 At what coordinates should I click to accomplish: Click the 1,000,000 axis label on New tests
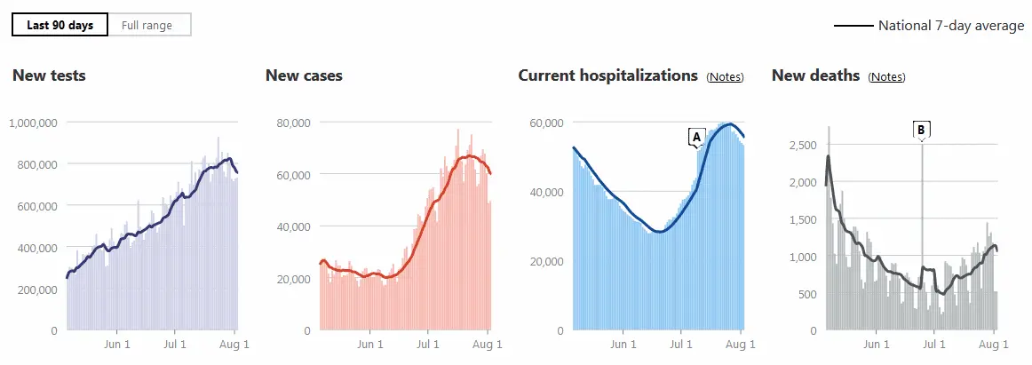pyautogui.click(x=33, y=123)
